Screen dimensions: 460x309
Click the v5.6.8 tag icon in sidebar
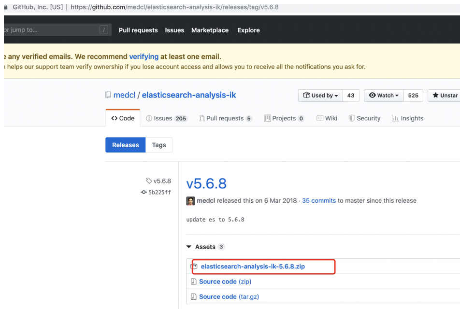149,181
